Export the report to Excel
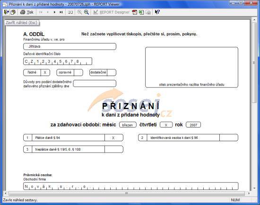 click(141, 12)
